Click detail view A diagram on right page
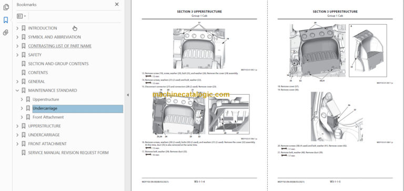This screenshot has height=191, width=404. [x=368, y=51]
